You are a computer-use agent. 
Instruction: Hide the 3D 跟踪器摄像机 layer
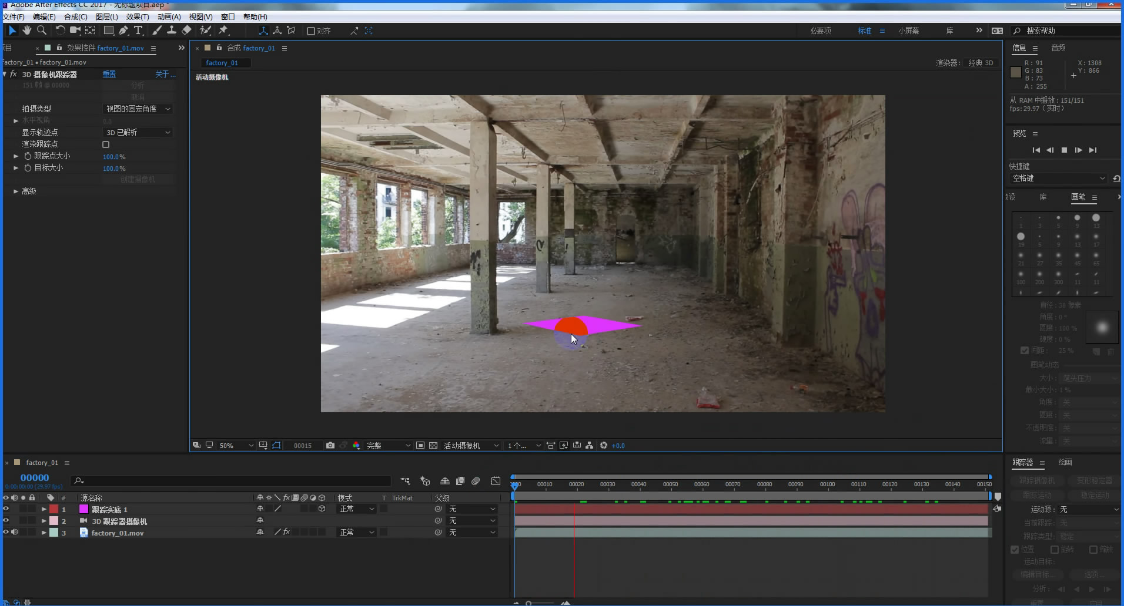tap(6, 521)
